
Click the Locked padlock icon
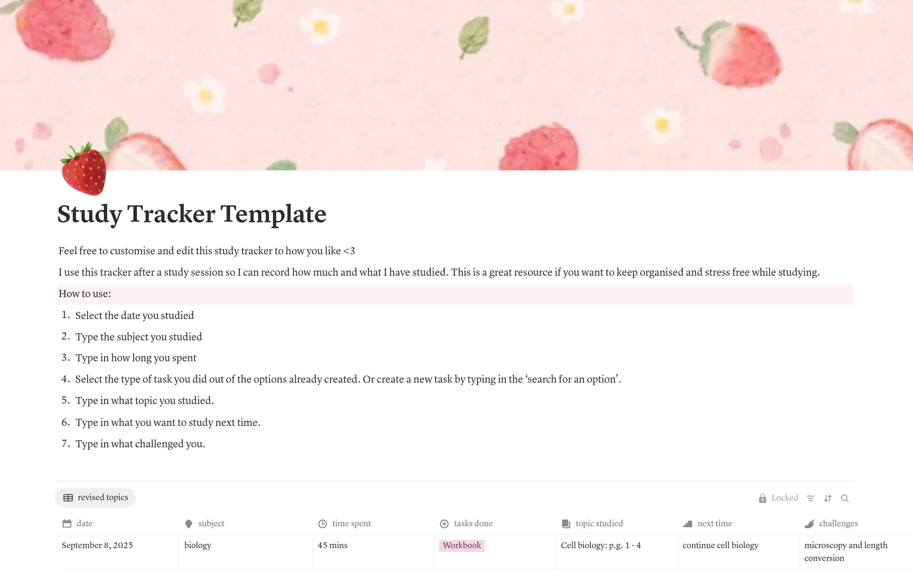pos(763,498)
